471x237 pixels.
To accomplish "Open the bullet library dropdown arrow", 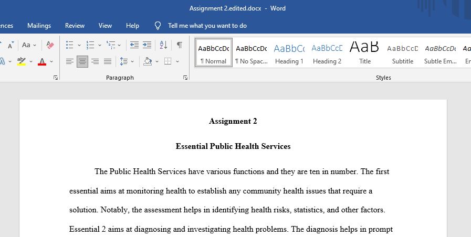I will tap(79, 45).
